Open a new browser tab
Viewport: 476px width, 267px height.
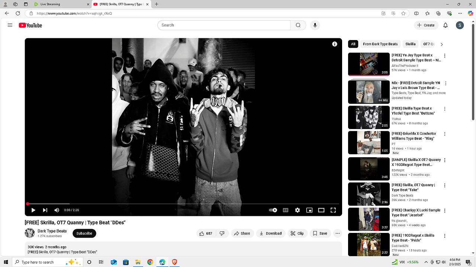(x=157, y=4)
